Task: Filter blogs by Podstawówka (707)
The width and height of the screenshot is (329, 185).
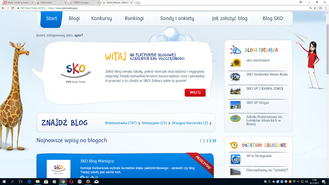Action: [x=121, y=123]
